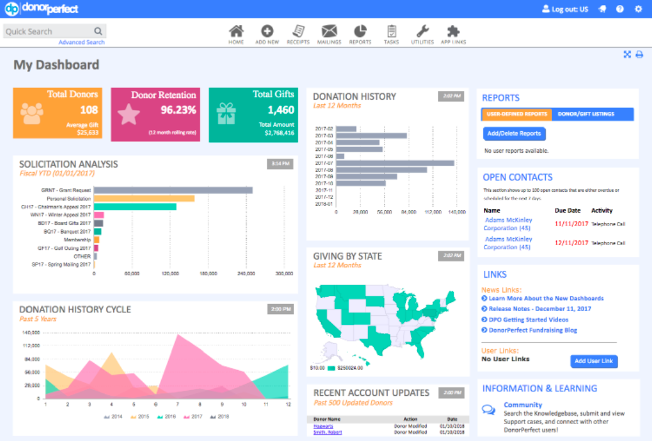Image resolution: width=652 pixels, height=441 pixels.
Task: Click the green map legend color swatch
Action: (x=331, y=368)
